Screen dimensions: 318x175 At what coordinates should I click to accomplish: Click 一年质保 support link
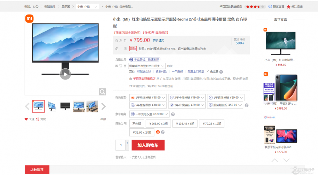[x=177, y=72]
